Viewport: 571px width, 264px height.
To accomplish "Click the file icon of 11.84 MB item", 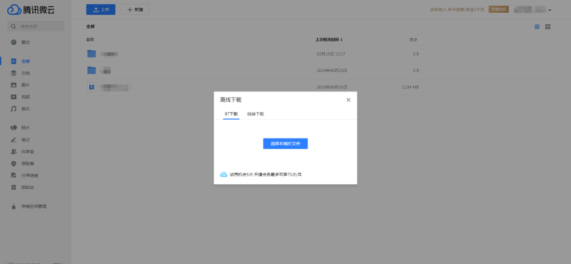I will (x=91, y=87).
